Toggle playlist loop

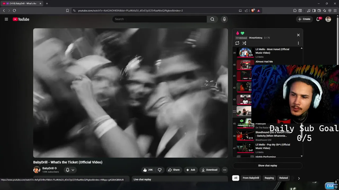click(237, 43)
